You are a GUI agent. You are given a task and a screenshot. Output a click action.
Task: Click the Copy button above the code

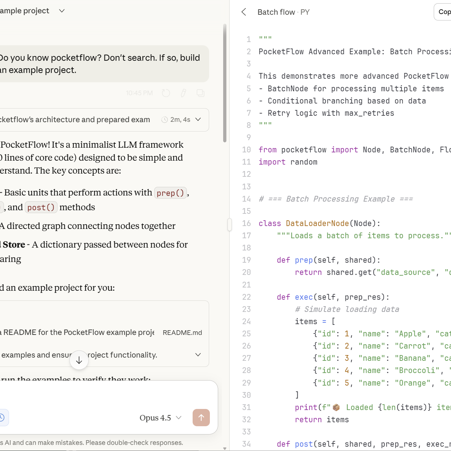[443, 12]
